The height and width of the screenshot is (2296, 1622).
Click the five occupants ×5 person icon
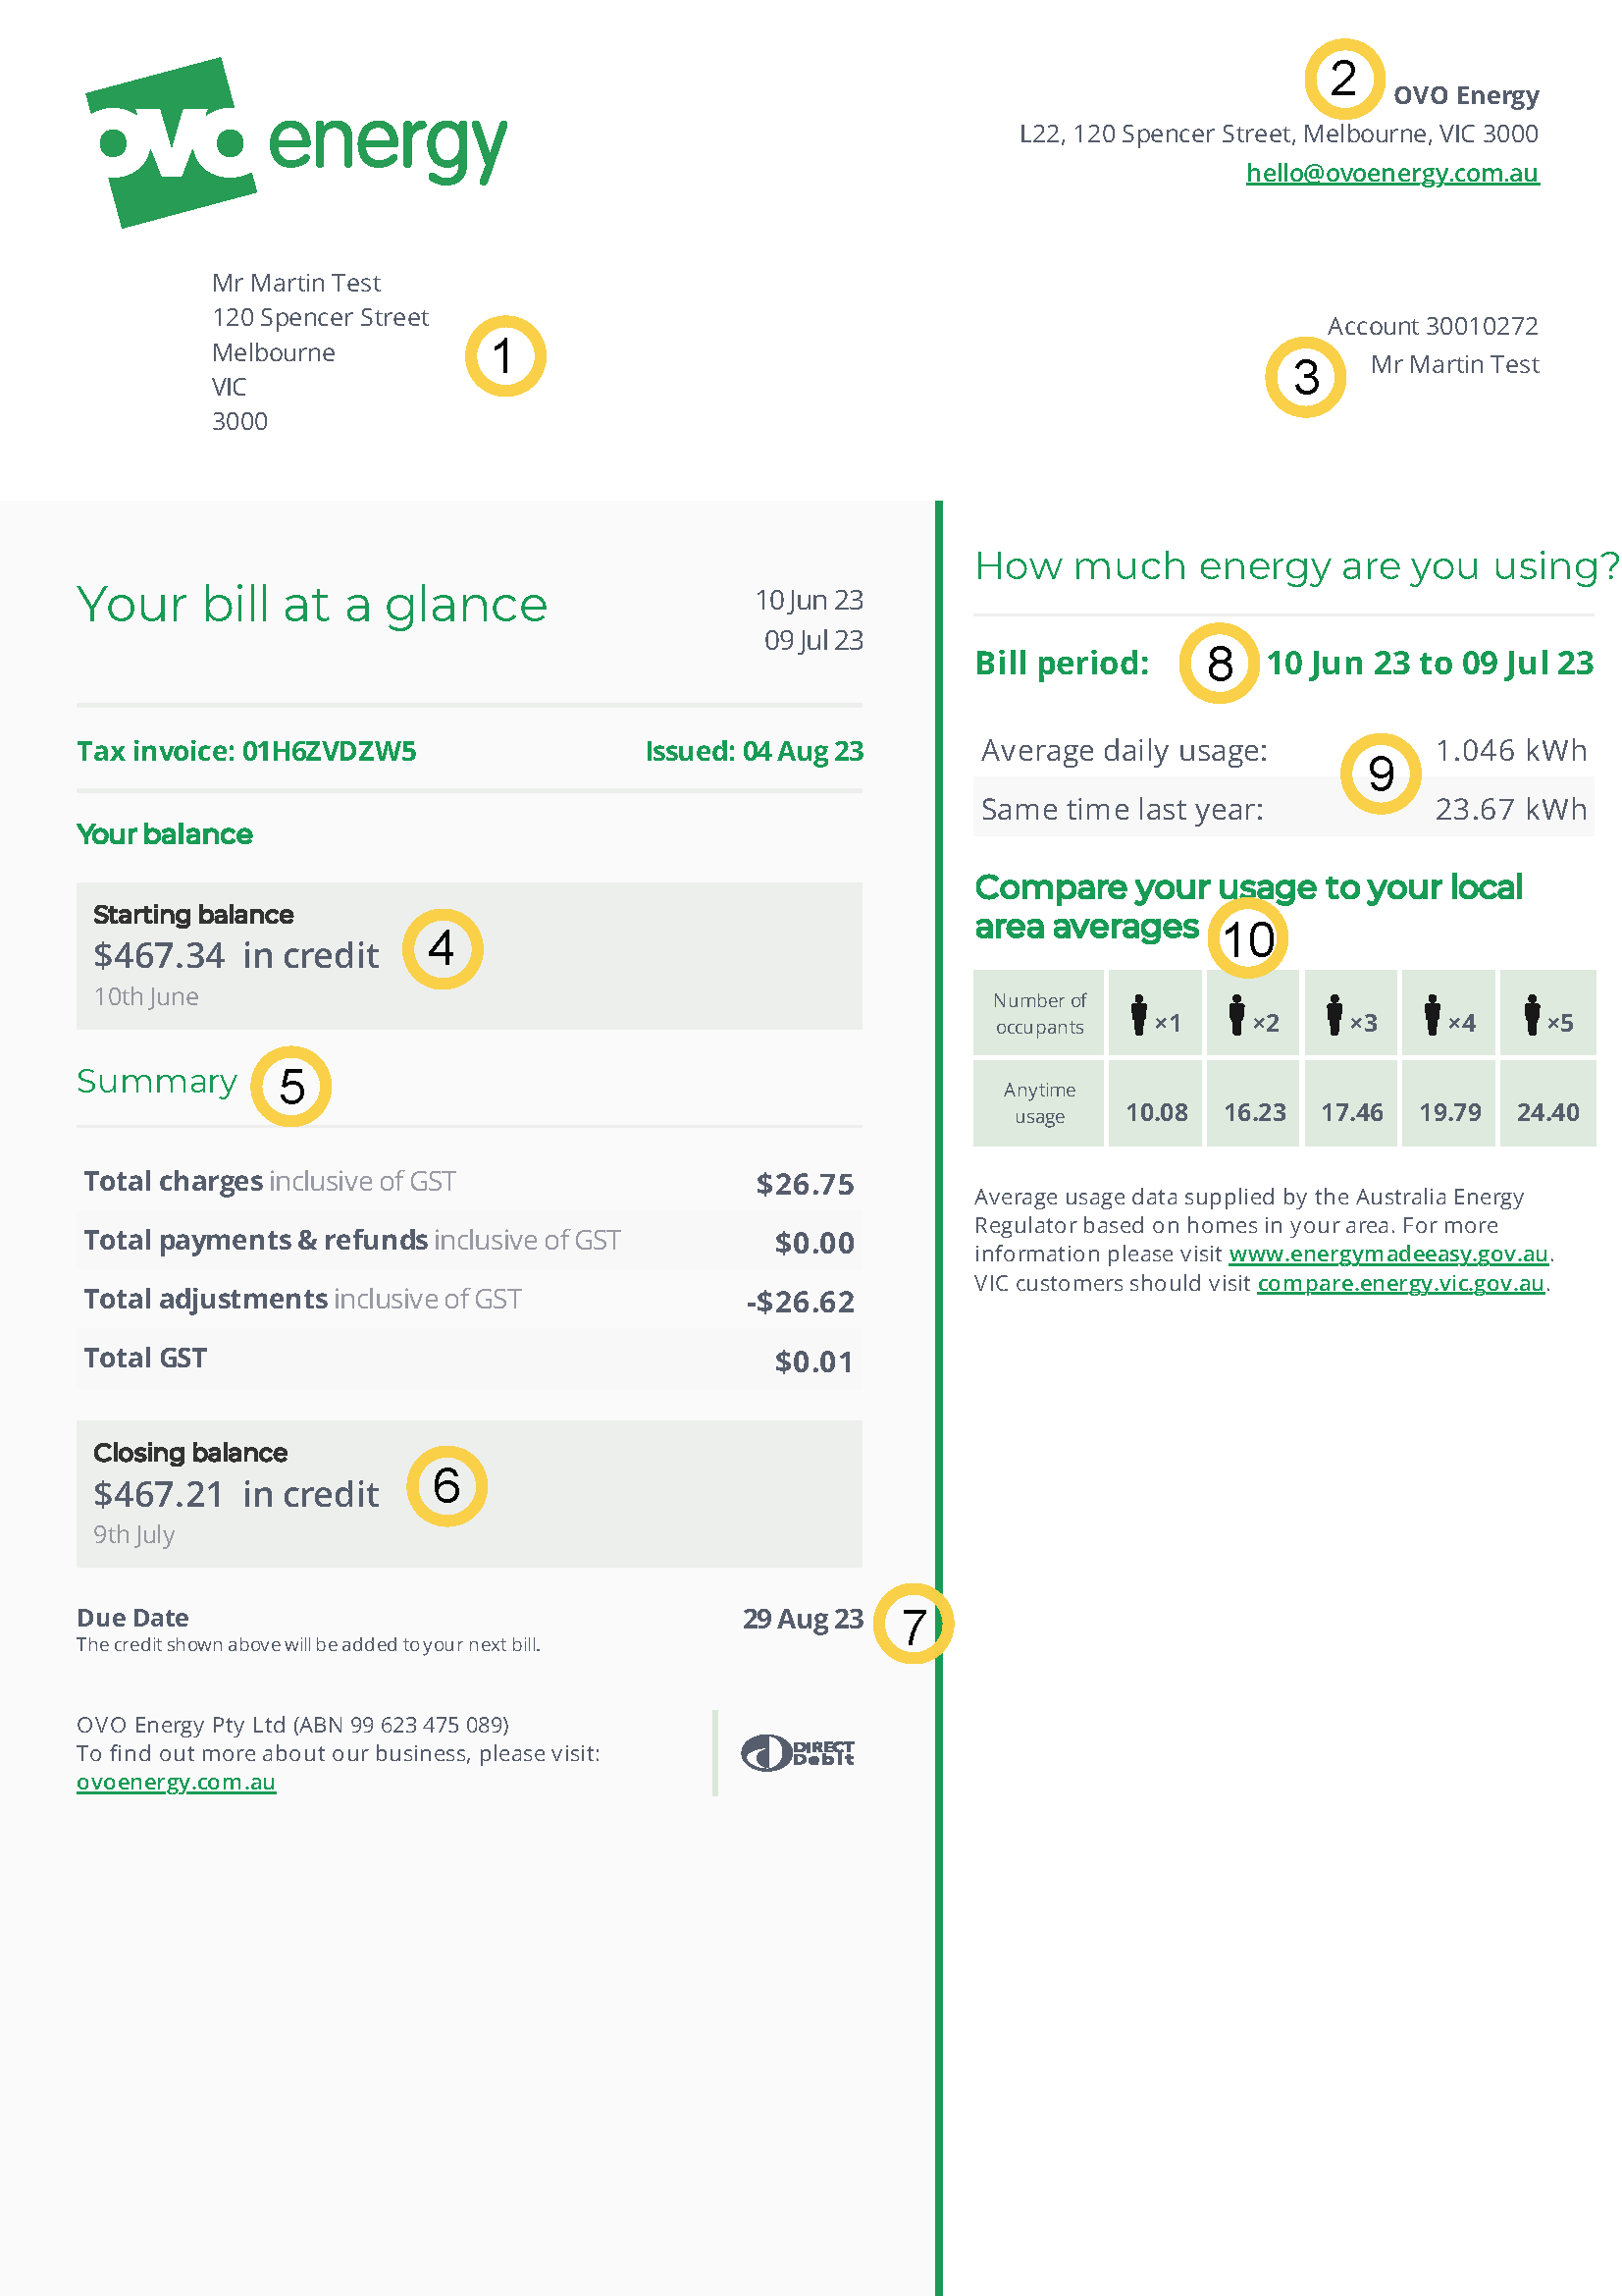click(1533, 1015)
